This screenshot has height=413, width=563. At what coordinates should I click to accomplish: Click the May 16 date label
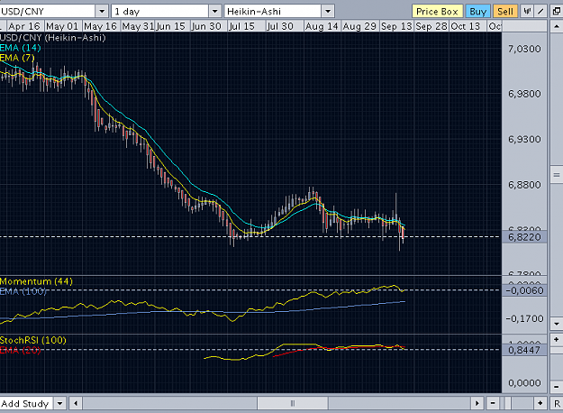point(100,26)
